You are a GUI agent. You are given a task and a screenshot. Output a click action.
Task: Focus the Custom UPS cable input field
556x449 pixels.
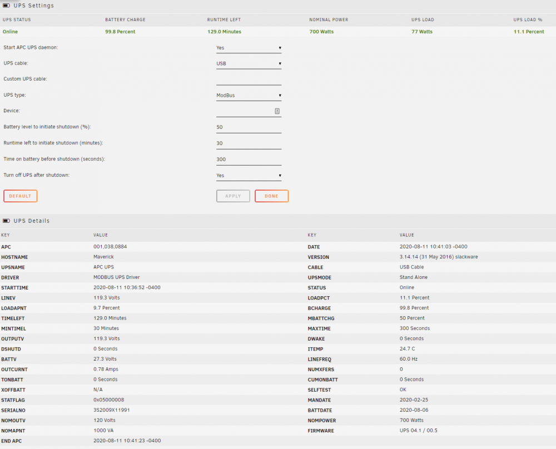[x=249, y=79]
